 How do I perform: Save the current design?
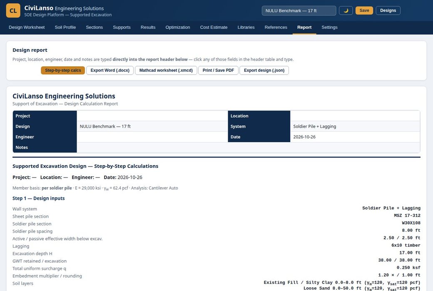coord(364,10)
